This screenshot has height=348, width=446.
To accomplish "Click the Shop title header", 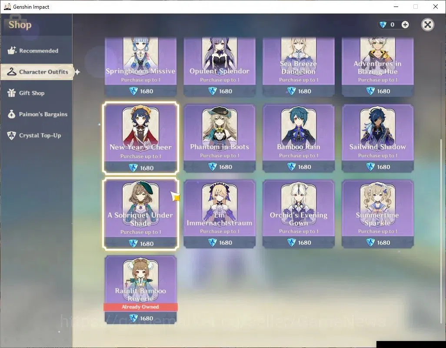I will [x=20, y=25].
